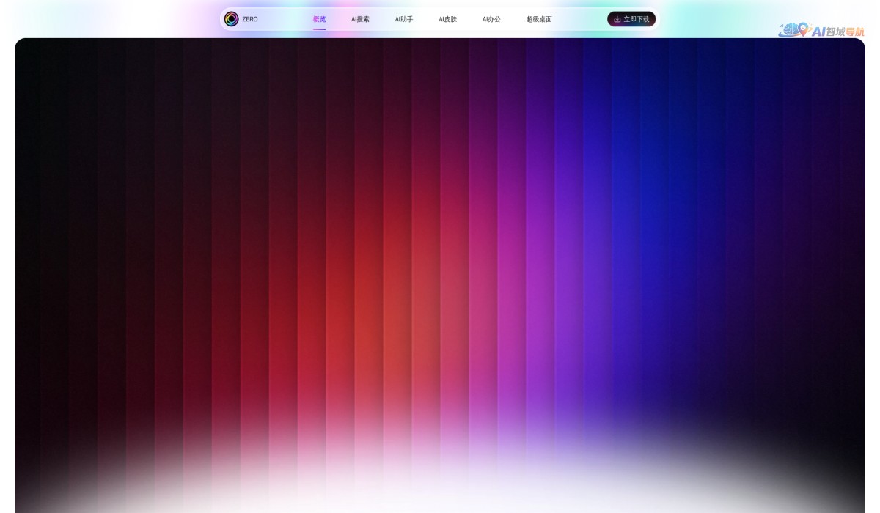The width and height of the screenshot is (880, 513).
Task: Open the AI搜索 tab
Action: coord(360,19)
